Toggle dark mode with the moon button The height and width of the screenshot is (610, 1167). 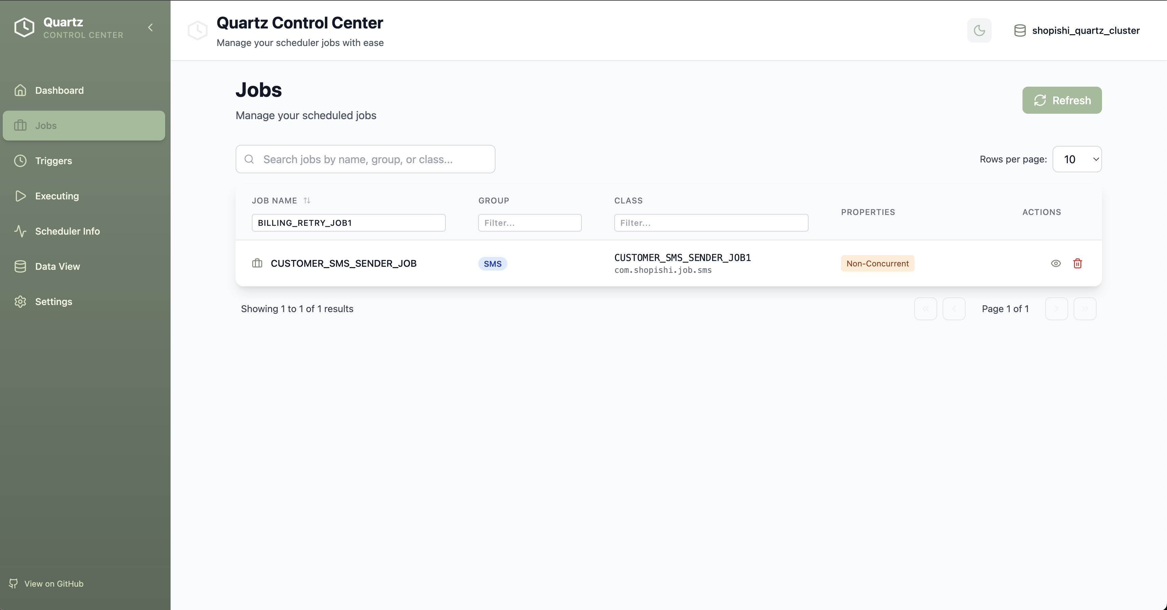[x=979, y=30]
